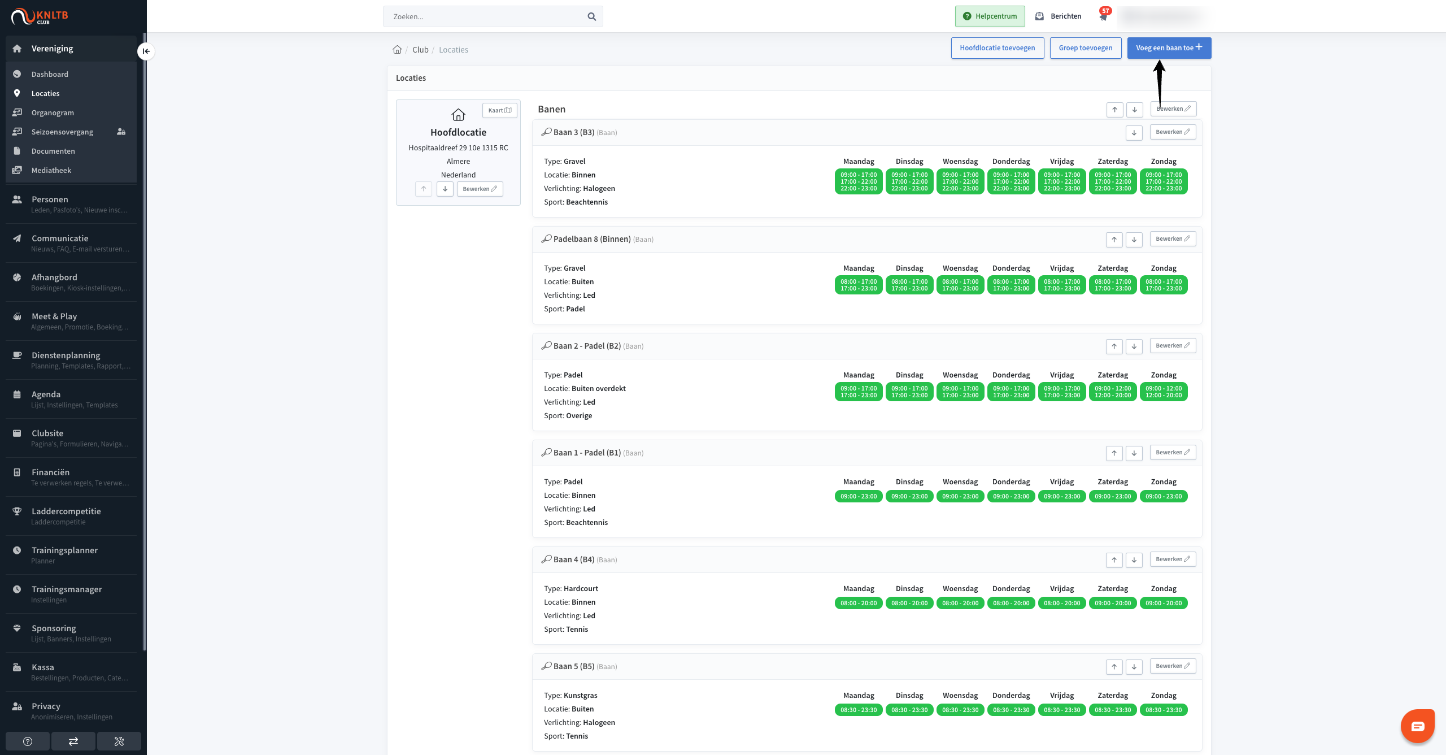The image size is (1446, 755).
Task: Edit Padelbaan 8 (Binnen) with Bewerken
Action: 1173,239
